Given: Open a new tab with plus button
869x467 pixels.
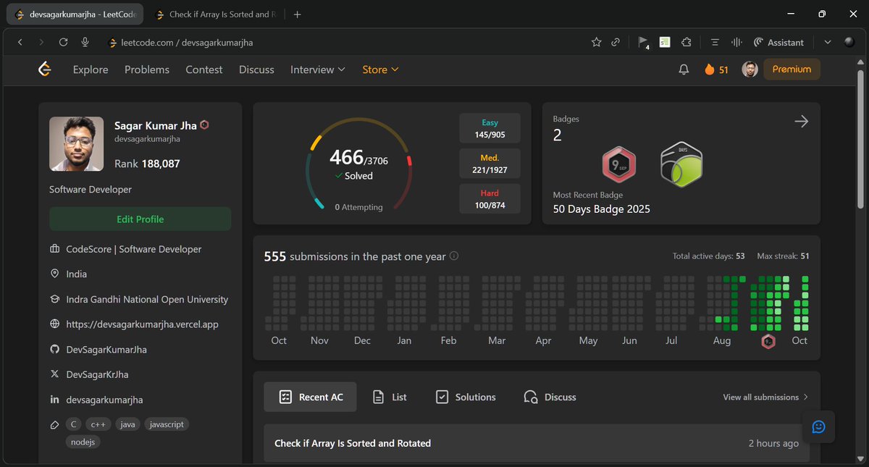Looking at the screenshot, I should (x=298, y=14).
